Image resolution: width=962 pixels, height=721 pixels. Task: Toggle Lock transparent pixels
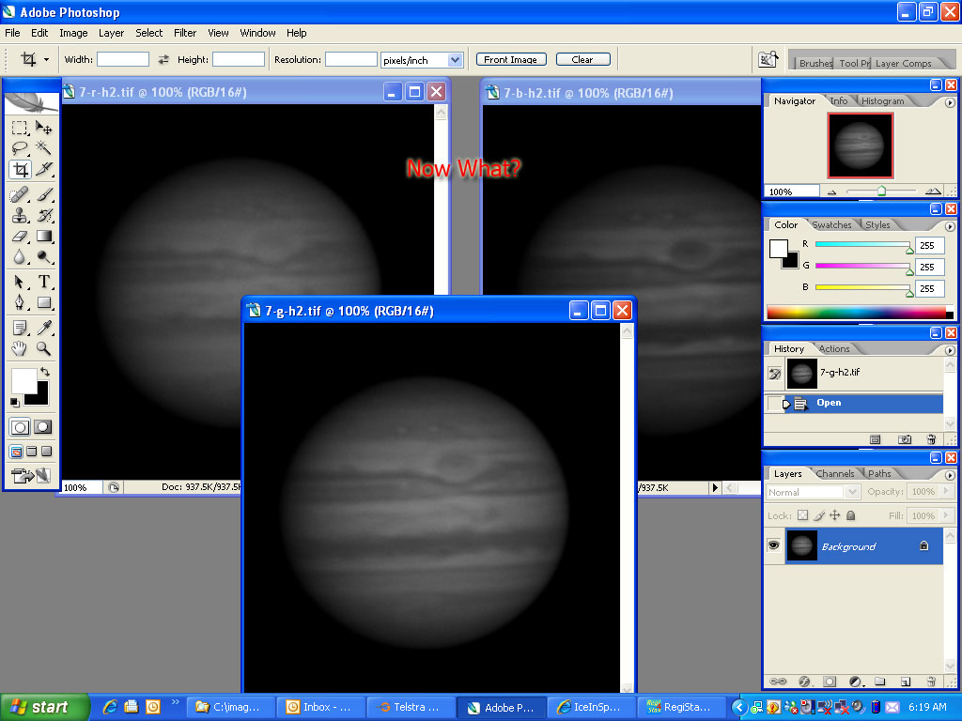(802, 515)
